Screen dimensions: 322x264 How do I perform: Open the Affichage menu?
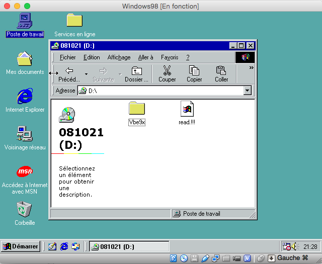pyautogui.click(x=119, y=57)
